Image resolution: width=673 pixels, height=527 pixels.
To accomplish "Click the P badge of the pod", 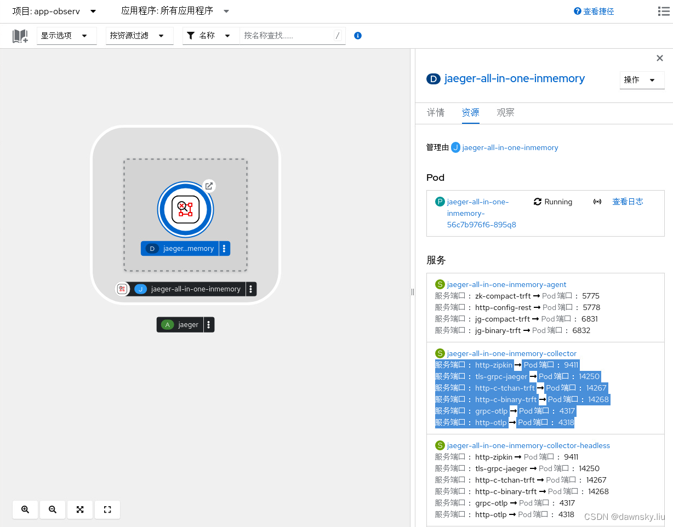I will pyautogui.click(x=440, y=202).
